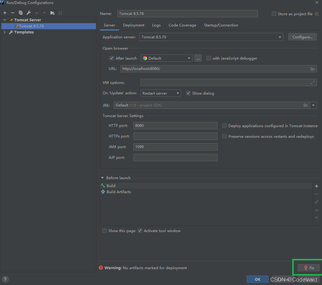Viewport: 322px width, 285px height.
Task: Collapse the Before launch section
Action: pos(102,178)
